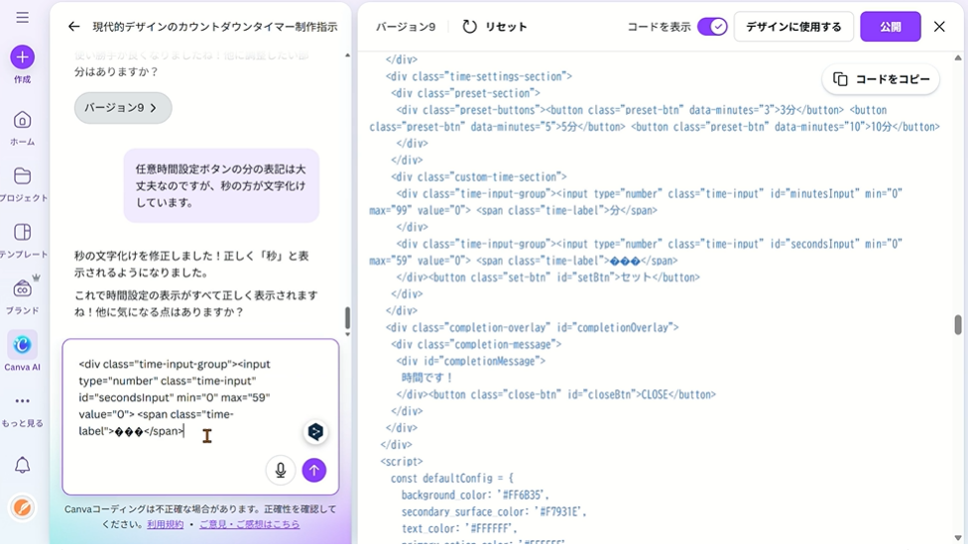Open the バージョン9 chip in chat
The width and height of the screenshot is (968, 550).
click(123, 108)
